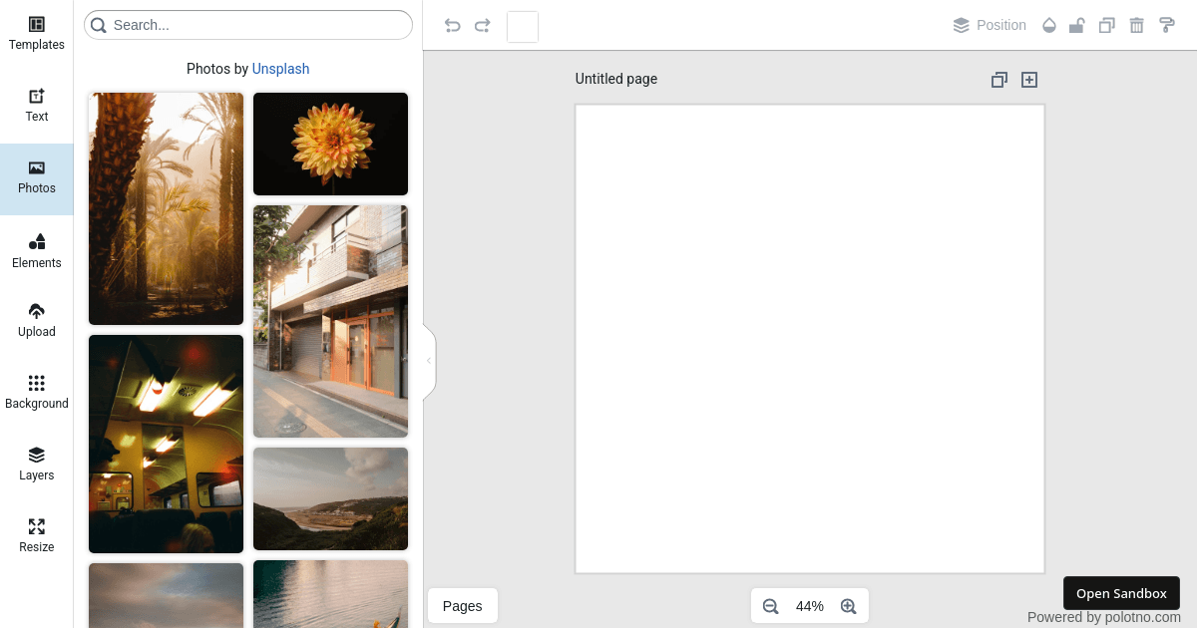1197x628 pixels.
Task: Click the 44% zoom level value
Action: pyautogui.click(x=810, y=606)
